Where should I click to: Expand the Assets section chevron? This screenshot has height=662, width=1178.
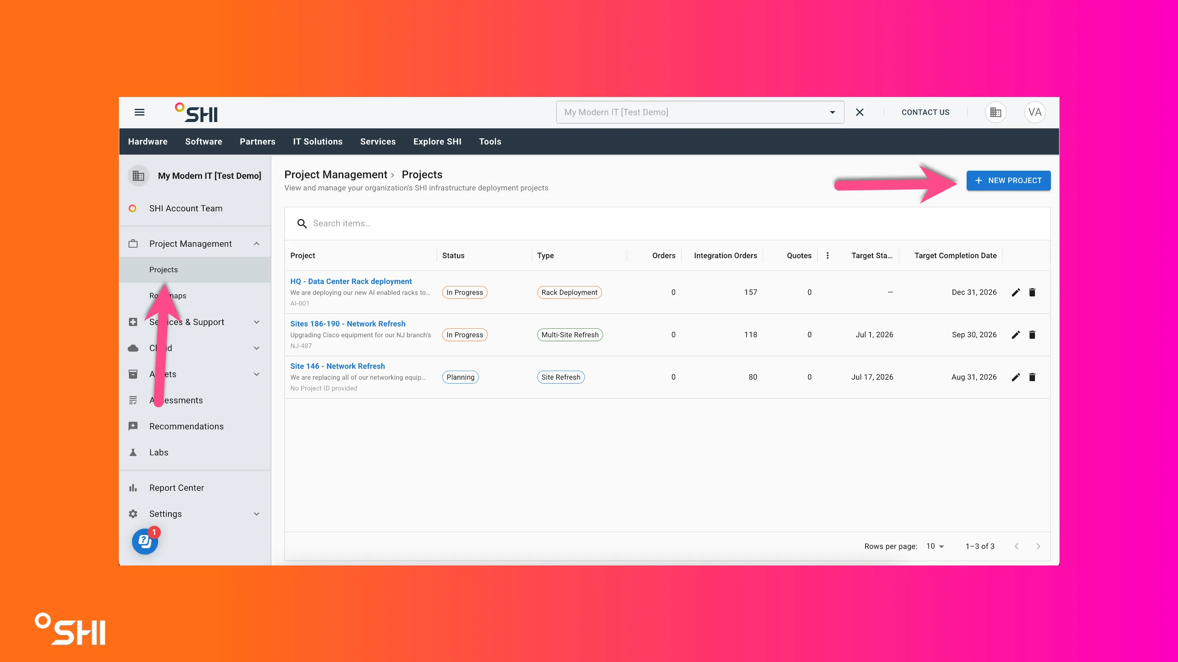pos(256,374)
